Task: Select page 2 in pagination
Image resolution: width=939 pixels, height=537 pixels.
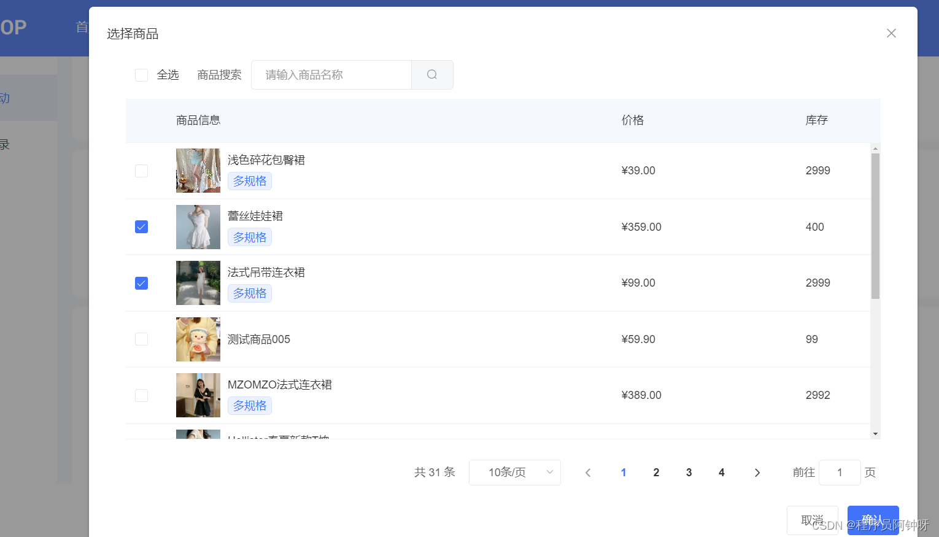Action: click(656, 473)
